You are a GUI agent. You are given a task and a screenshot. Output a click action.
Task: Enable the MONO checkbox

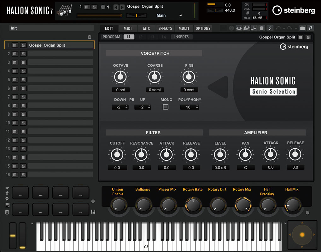(x=166, y=107)
